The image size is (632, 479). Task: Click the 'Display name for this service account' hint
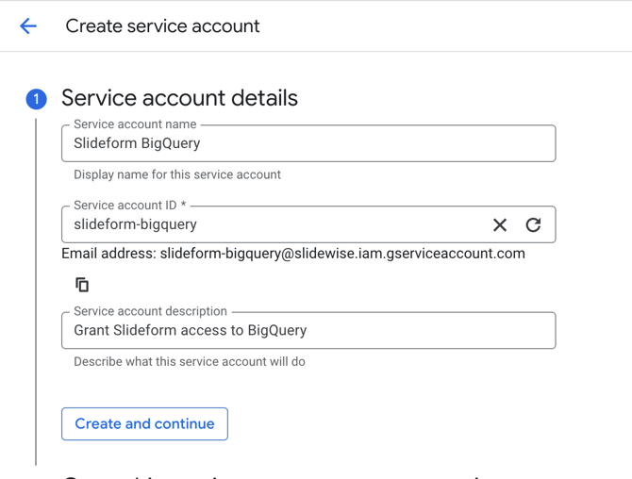(177, 174)
